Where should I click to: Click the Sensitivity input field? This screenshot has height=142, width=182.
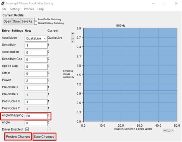click(x=36, y=46)
